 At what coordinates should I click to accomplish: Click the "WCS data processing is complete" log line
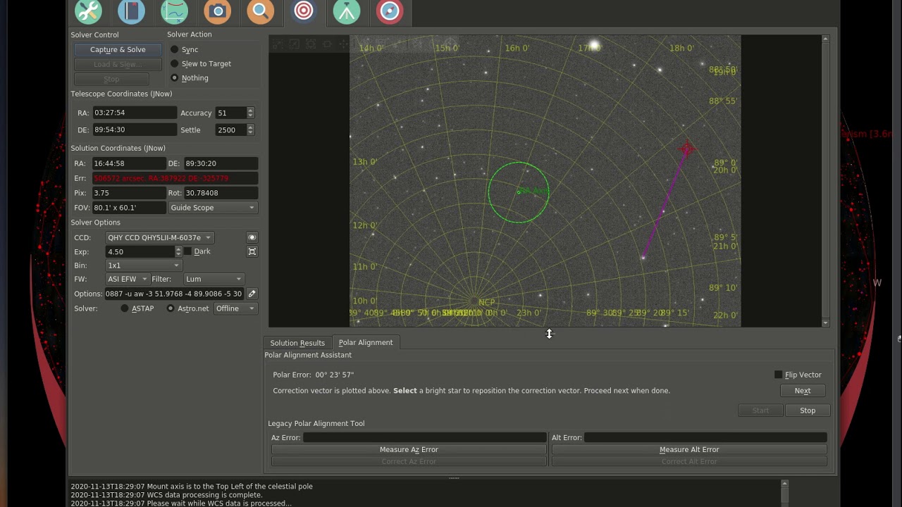point(166,495)
